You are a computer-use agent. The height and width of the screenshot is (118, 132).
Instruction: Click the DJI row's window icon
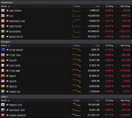coord(7,16)
